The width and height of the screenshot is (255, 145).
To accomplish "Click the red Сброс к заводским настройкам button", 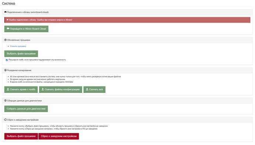I will 59,136.
